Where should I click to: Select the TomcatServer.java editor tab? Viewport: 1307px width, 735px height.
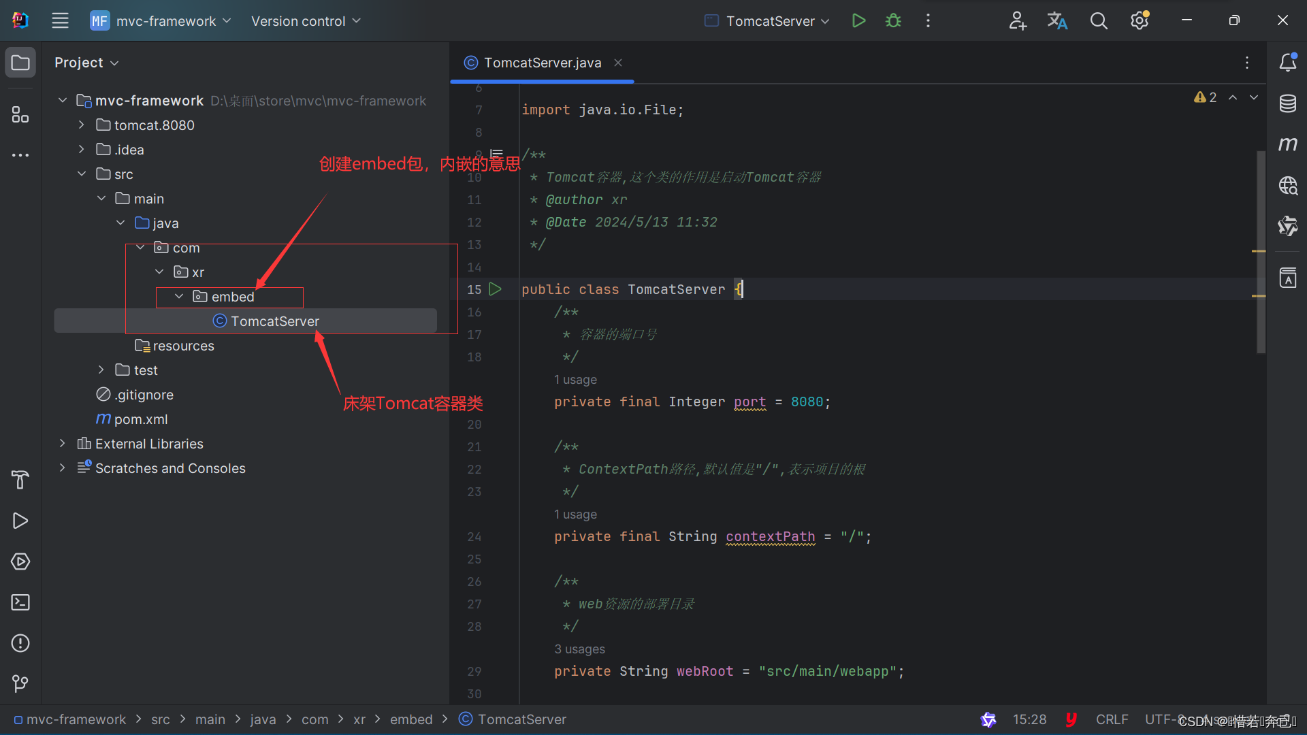point(542,63)
